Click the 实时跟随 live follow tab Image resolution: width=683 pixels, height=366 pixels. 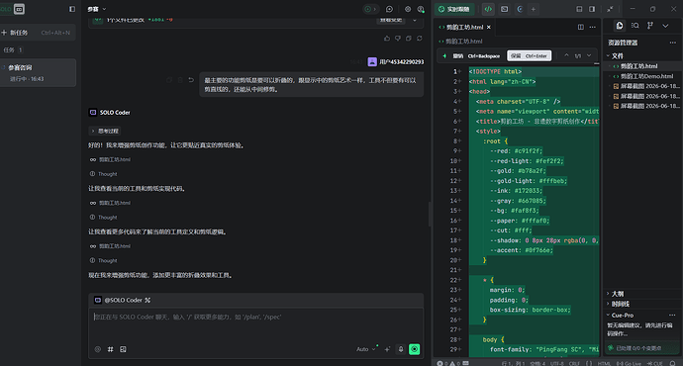click(x=454, y=9)
